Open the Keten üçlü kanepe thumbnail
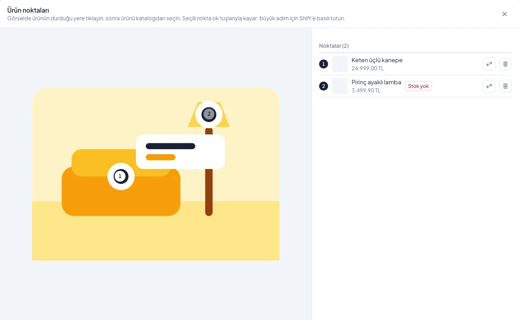This screenshot has width=519, height=320. tap(339, 64)
